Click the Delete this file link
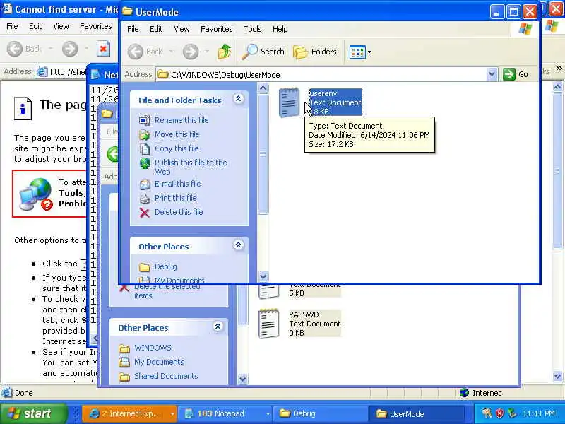 (x=179, y=212)
